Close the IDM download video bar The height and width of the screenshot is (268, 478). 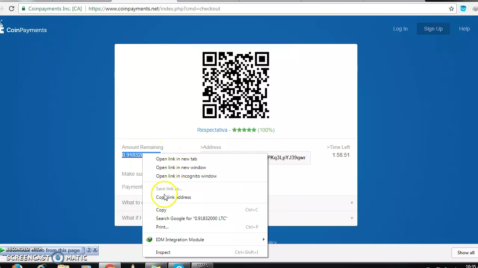95,250
